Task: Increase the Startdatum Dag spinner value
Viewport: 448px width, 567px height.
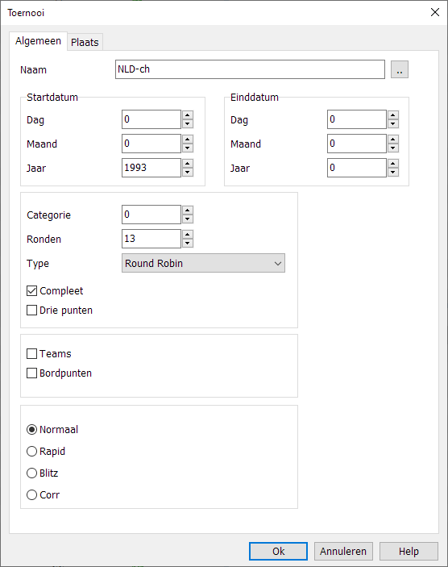Action: click(187, 115)
